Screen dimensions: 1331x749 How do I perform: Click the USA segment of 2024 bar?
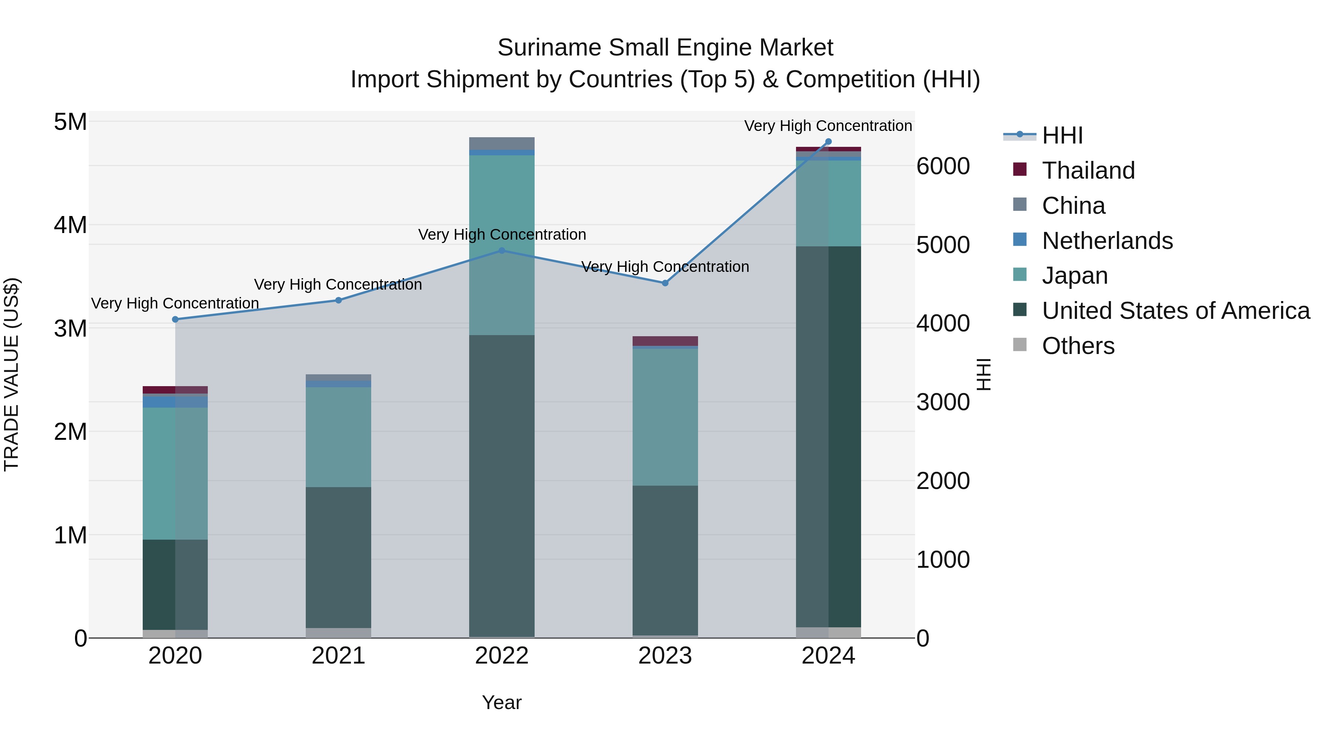point(828,437)
